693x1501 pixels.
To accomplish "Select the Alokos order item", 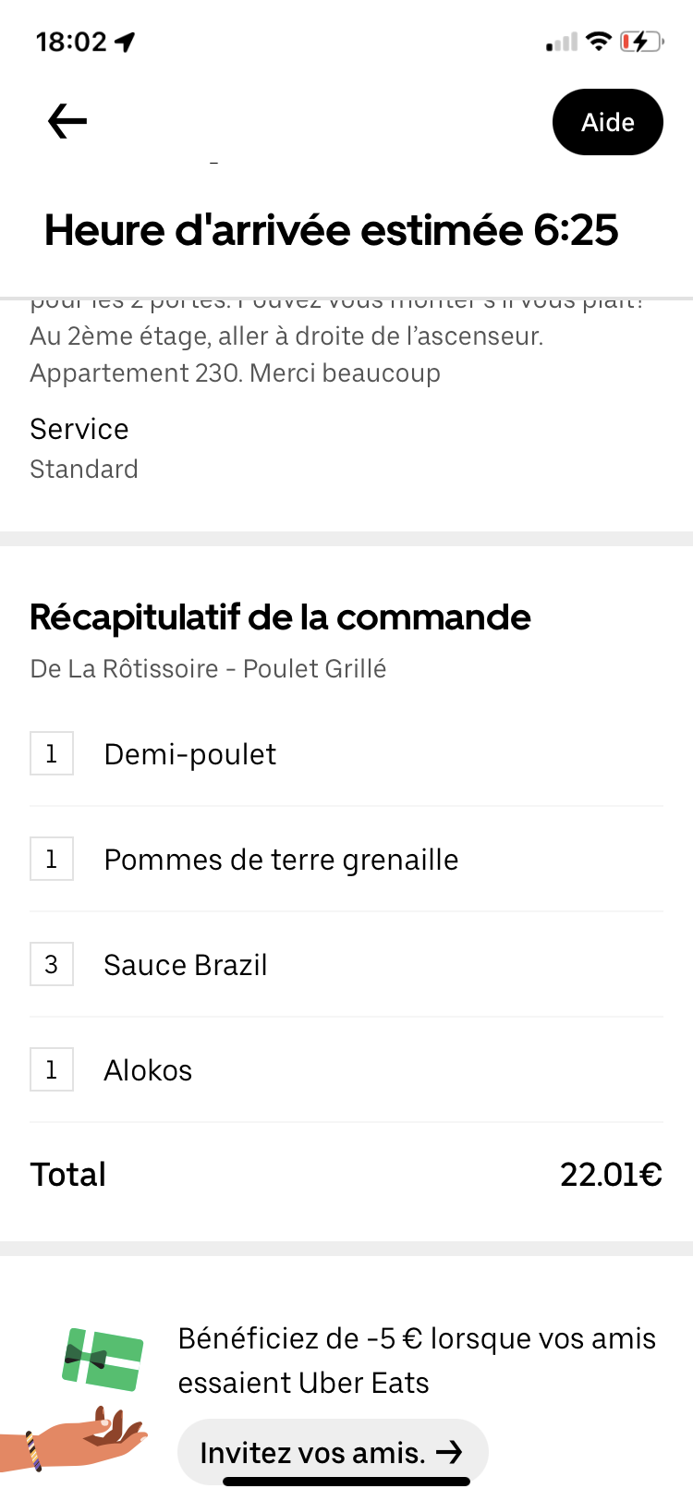I will pyautogui.click(x=148, y=1070).
